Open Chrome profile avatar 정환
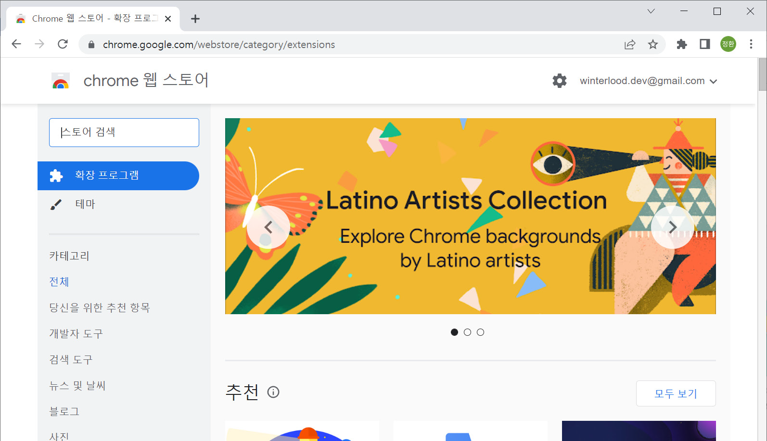The height and width of the screenshot is (441, 767). [x=728, y=44]
